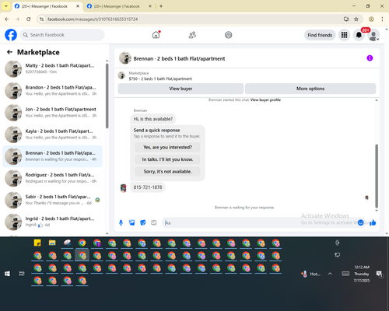Choose a sticker from the composer
The height and width of the screenshot is (311, 389).
(x=143, y=222)
